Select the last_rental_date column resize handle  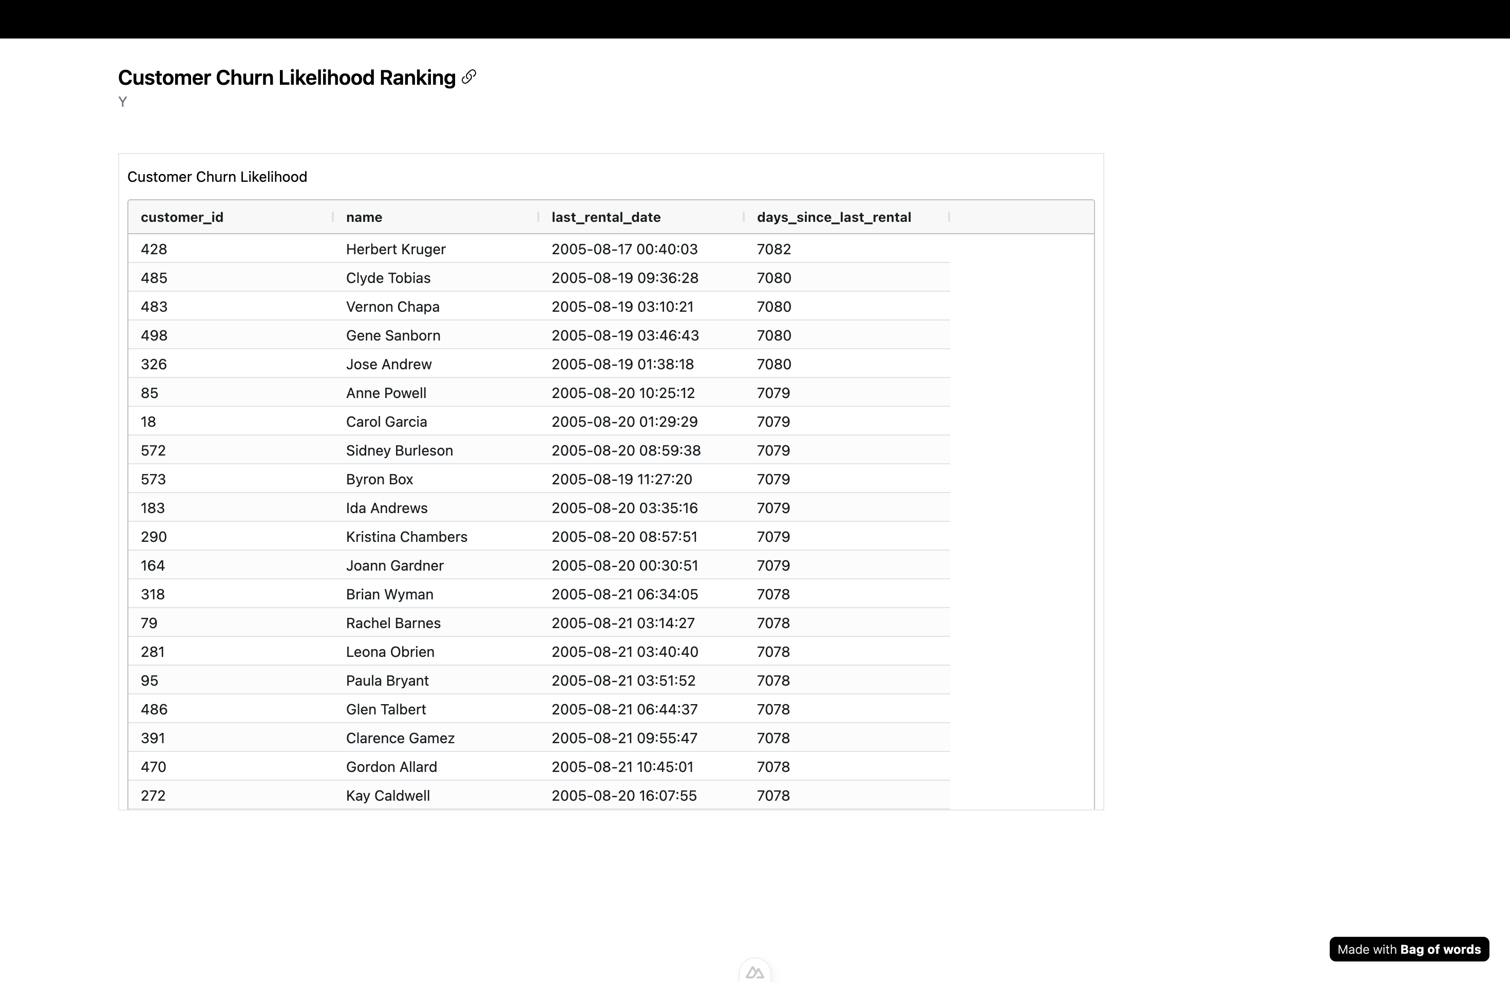[x=744, y=217]
